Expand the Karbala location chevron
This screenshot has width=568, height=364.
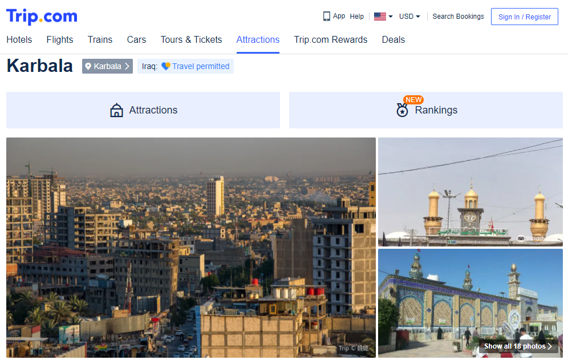127,66
